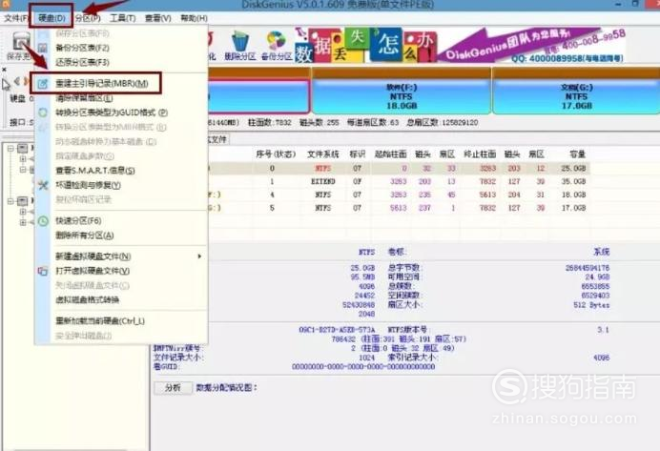The width and height of the screenshot is (660, 451).
Task: Click the Rebuild MBR menu item icon
Action: click(43, 83)
